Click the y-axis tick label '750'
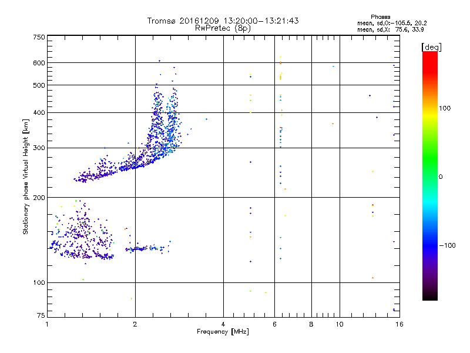Image resolution: width=470 pixels, height=353 pixels. coord(39,37)
